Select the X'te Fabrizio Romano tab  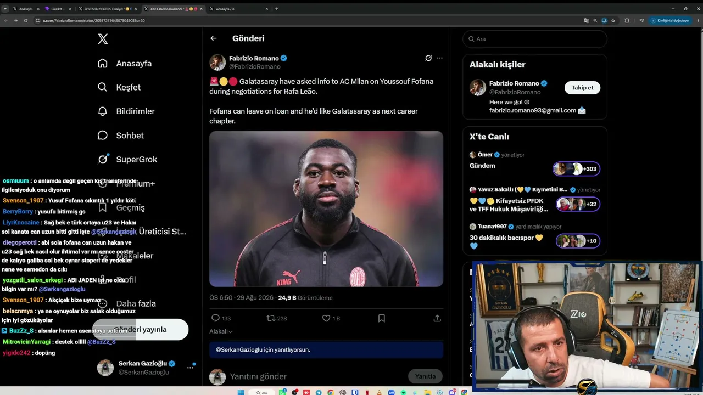[x=173, y=9]
